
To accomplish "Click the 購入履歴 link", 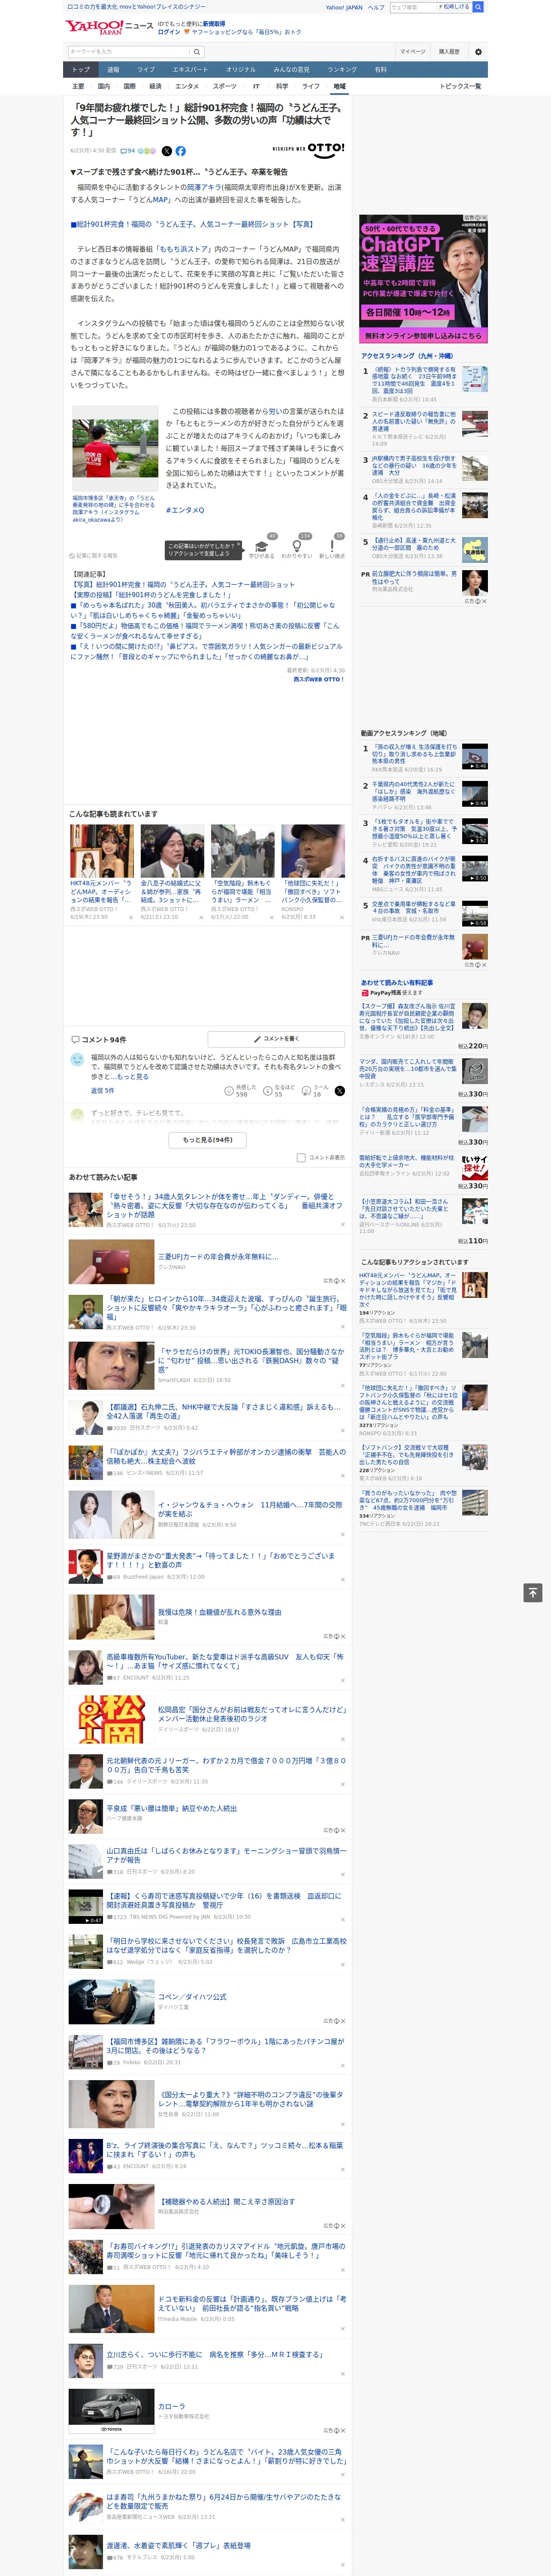I will click(x=449, y=51).
